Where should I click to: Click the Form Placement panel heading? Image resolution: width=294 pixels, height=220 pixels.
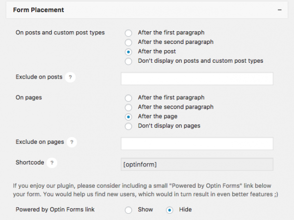[x=38, y=10]
